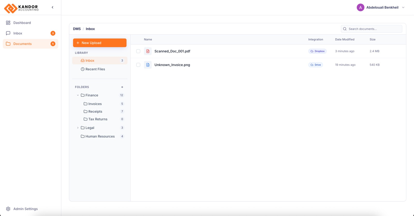The height and width of the screenshot is (216, 414).
Task: Click the user avatar with letter A
Action: coord(360,7)
